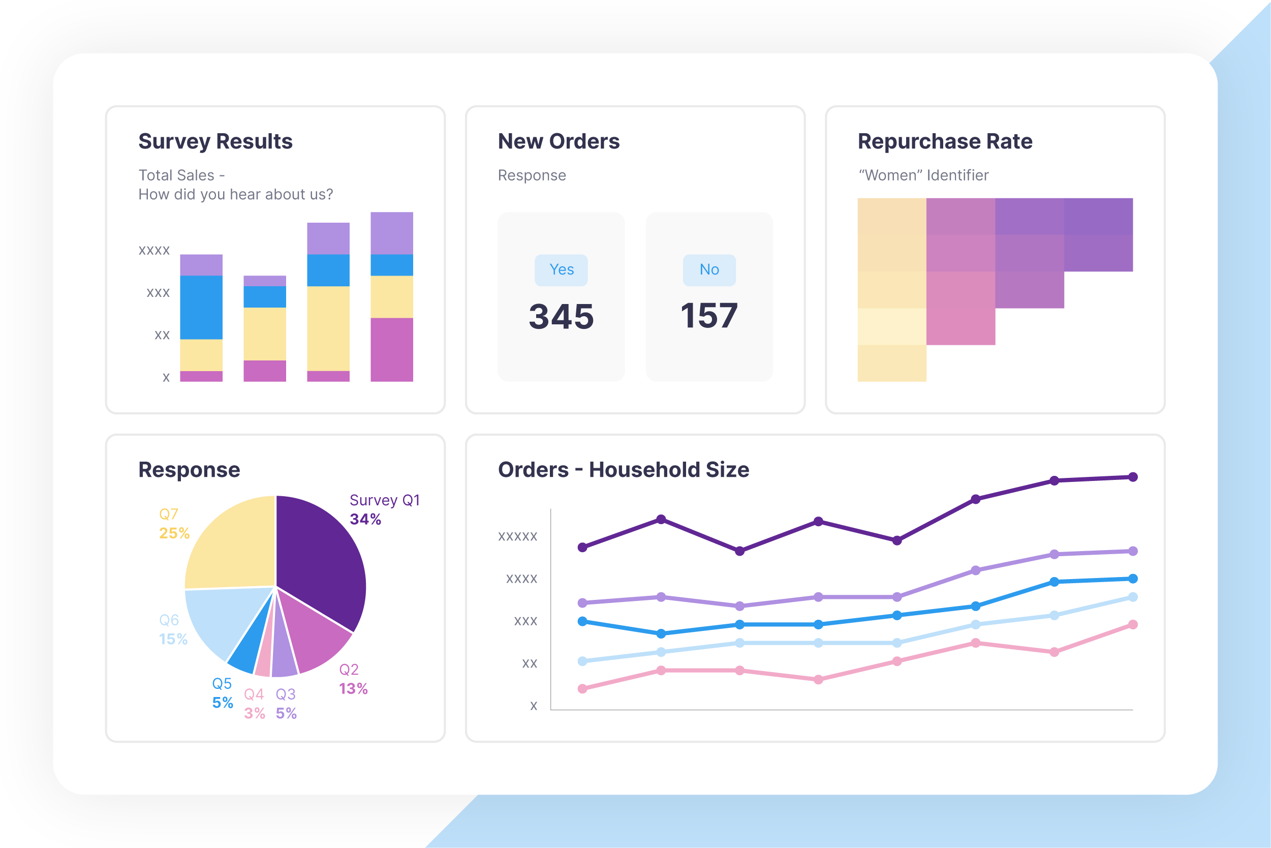This screenshot has width=1271, height=848.
Task: Click the first pink line data point
Action: (x=582, y=688)
